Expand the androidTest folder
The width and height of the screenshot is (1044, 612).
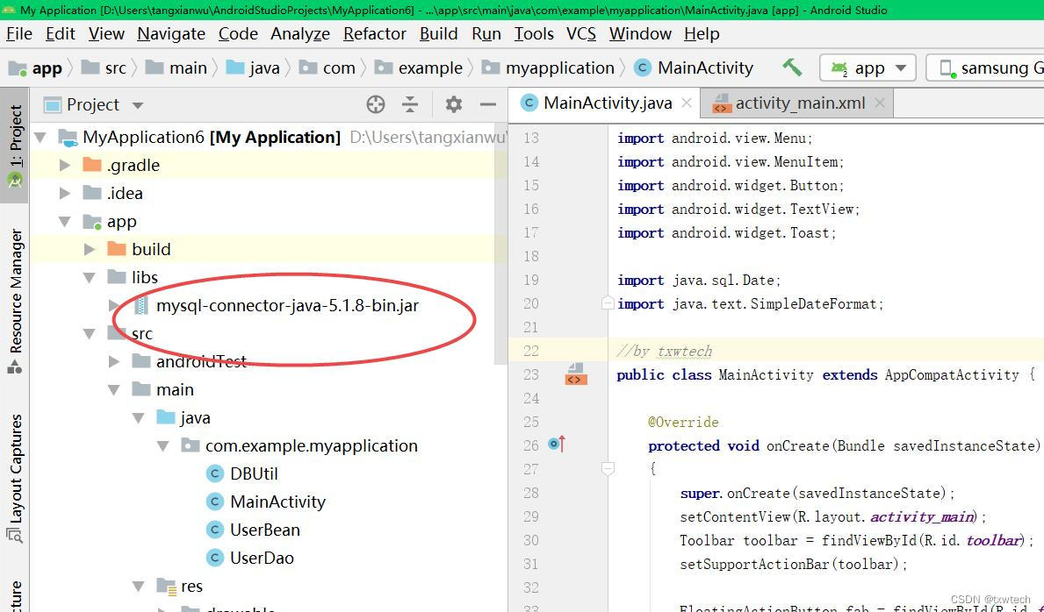point(114,361)
